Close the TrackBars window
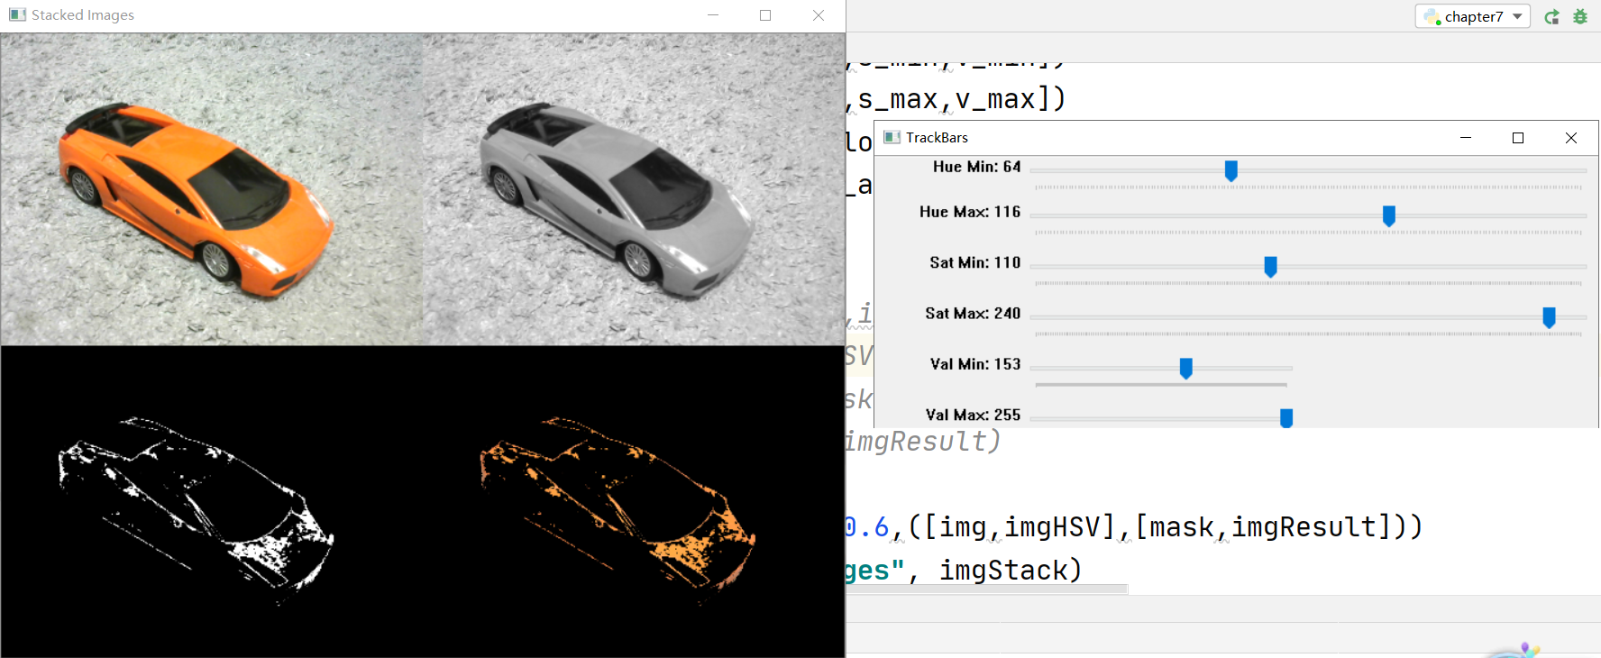The width and height of the screenshot is (1601, 658). (1571, 137)
